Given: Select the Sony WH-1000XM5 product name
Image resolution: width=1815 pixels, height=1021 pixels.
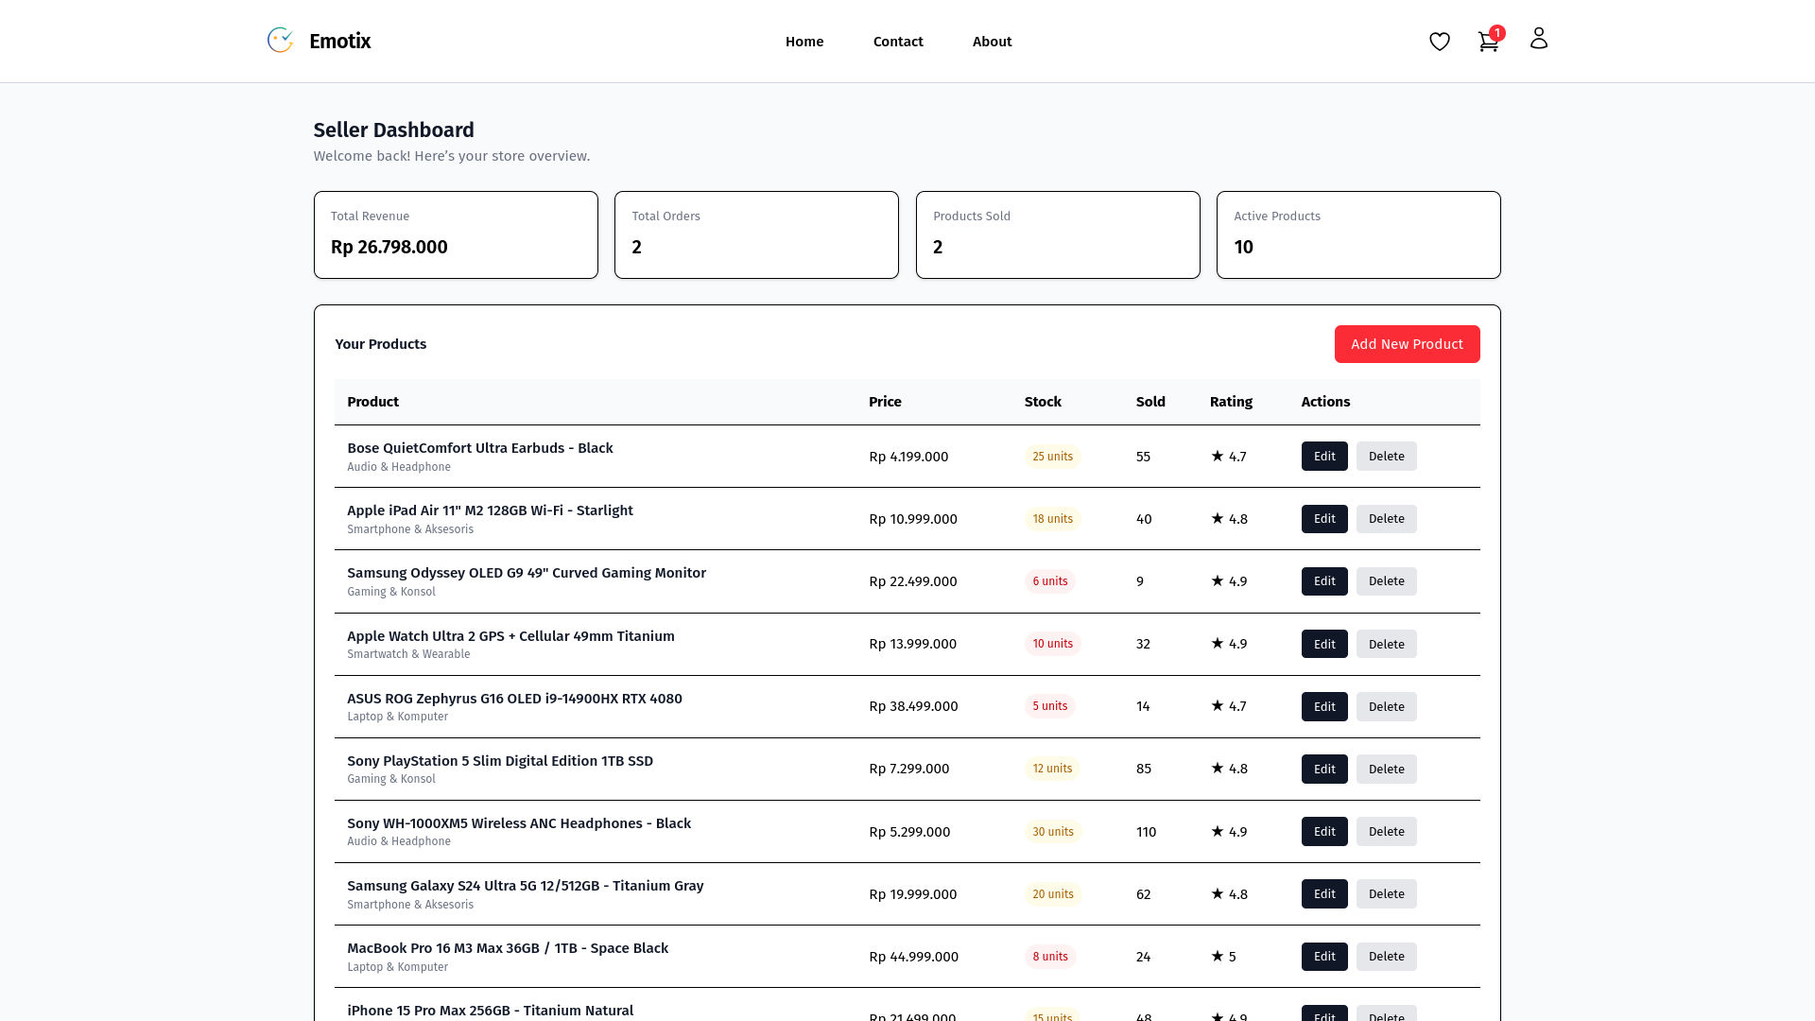Looking at the screenshot, I should (519, 823).
